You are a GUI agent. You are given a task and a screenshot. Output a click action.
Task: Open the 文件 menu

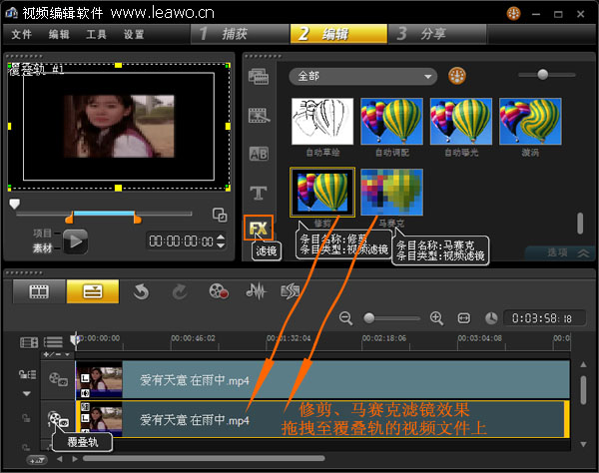[21, 34]
